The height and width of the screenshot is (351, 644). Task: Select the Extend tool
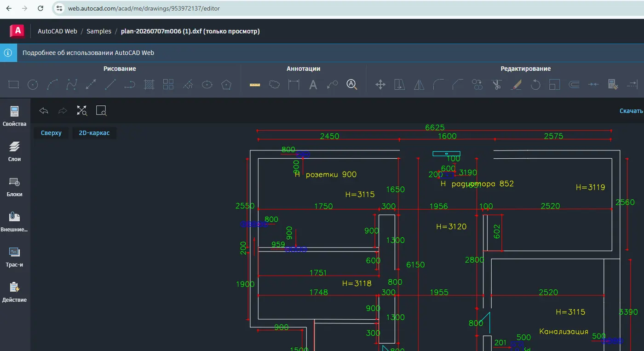click(x=632, y=84)
